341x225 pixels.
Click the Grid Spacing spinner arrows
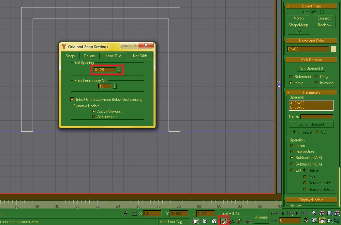[x=119, y=70]
